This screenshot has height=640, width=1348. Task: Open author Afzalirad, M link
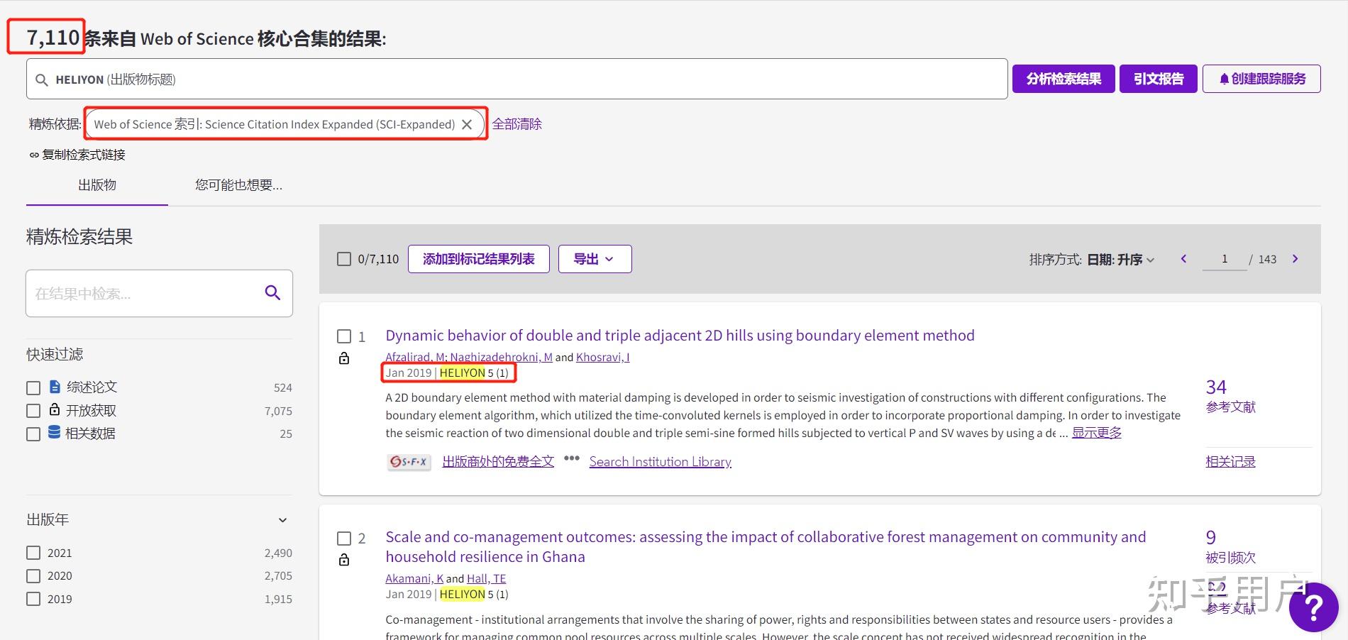tap(415, 357)
